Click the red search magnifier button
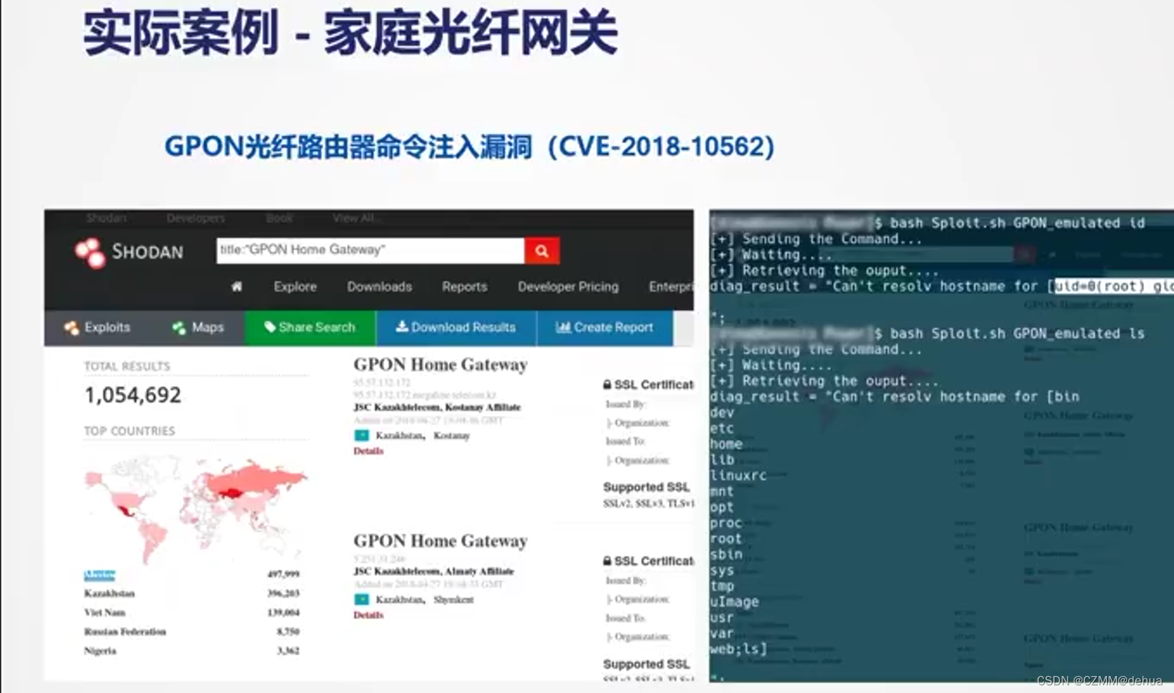 pyautogui.click(x=541, y=250)
